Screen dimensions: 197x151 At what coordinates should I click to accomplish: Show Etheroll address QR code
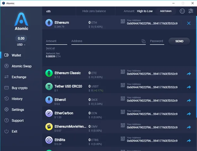point(123,98)
